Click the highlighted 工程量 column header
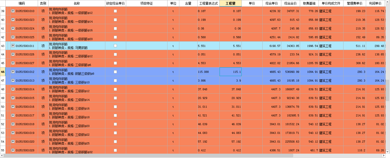 point(230,3)
